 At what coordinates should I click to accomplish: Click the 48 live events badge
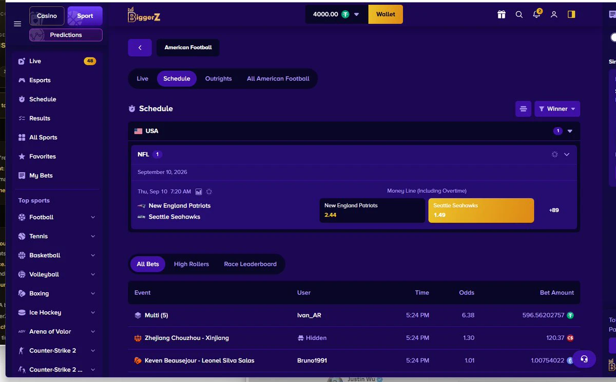point(90,61)
